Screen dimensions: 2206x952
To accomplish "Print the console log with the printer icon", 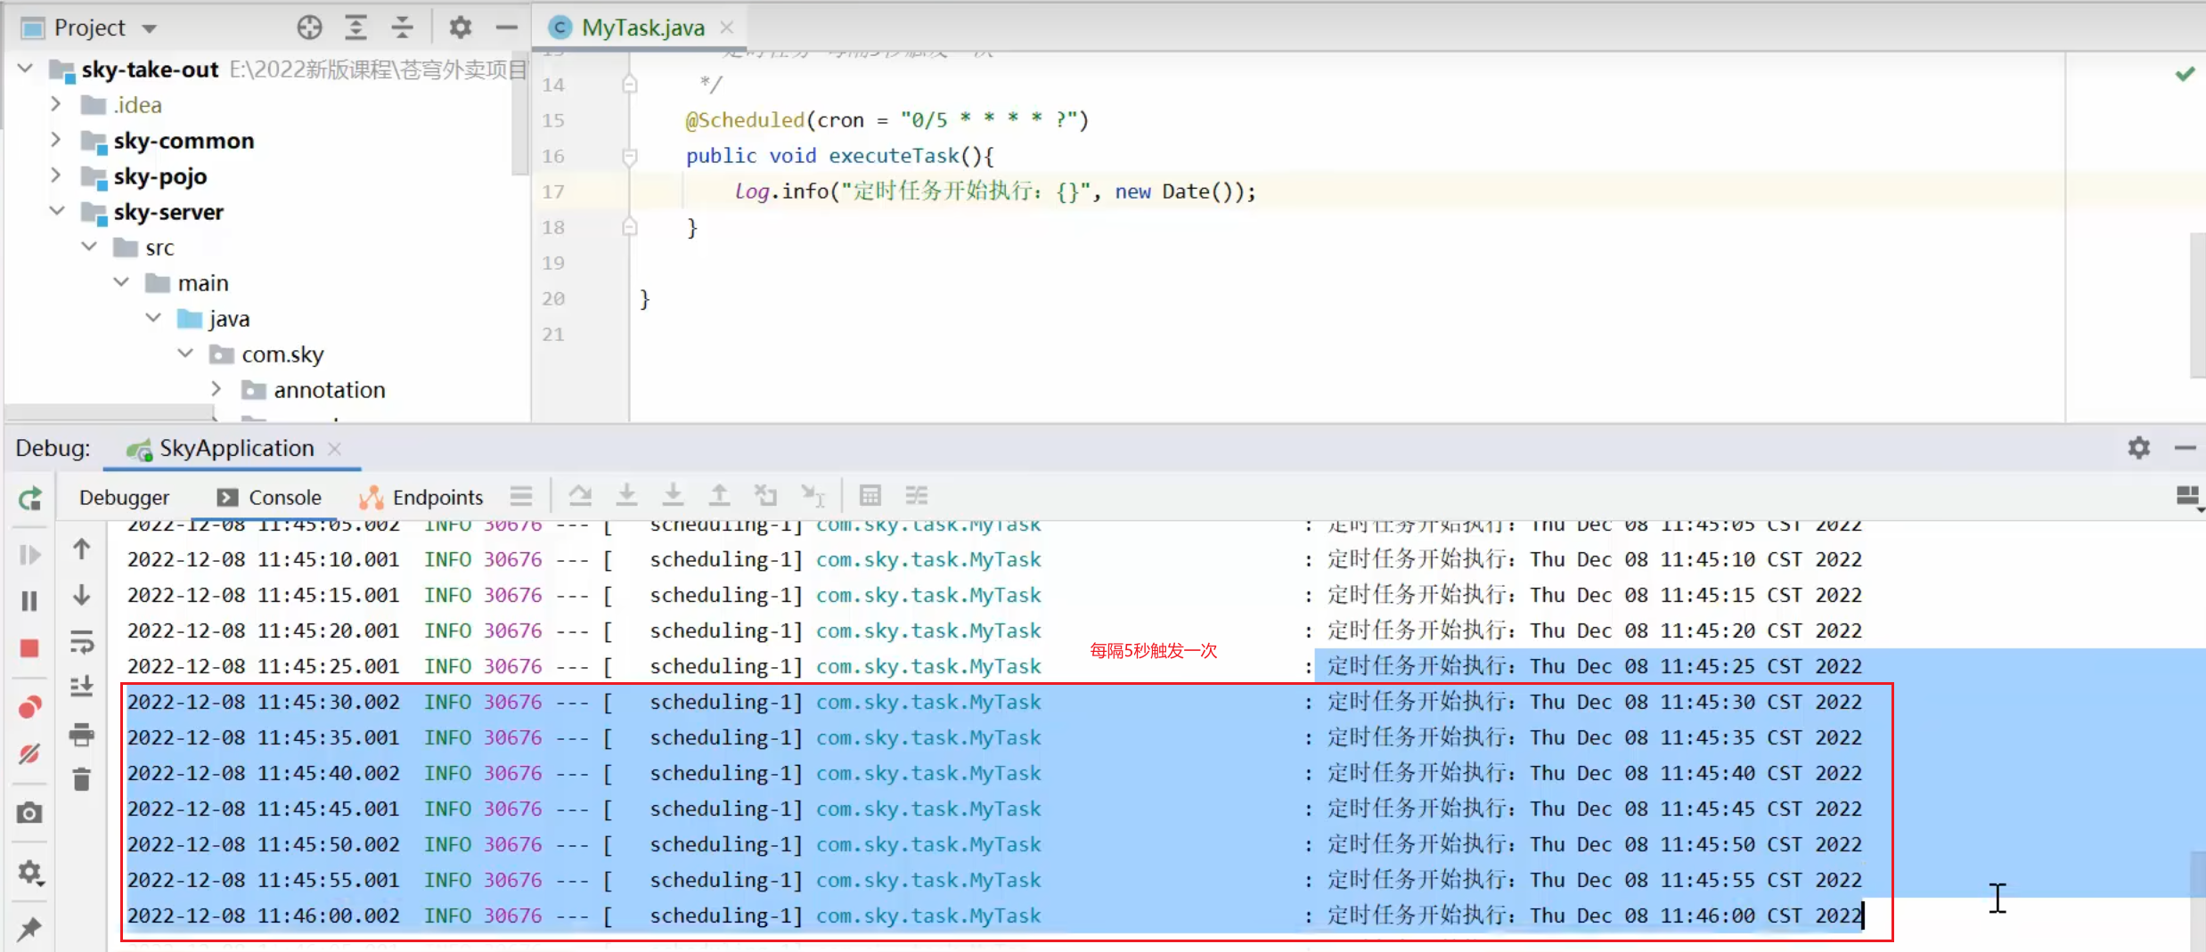I will (x=81, y=735).
